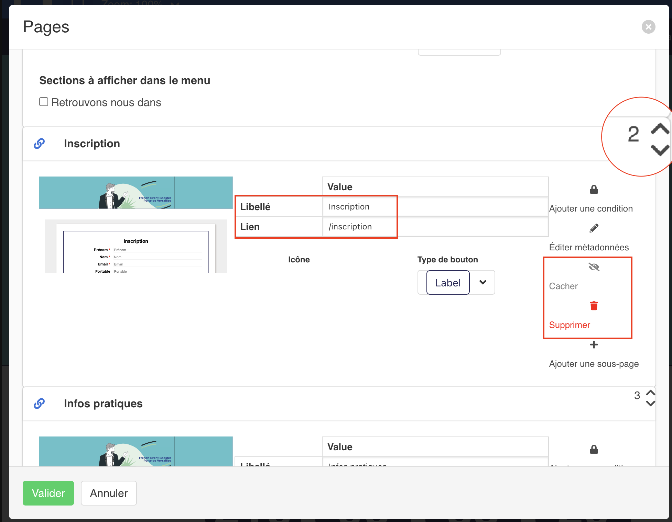Collapse the Inscription section header
The height and width of the screenshot is (522, 672).
[92, 144]
